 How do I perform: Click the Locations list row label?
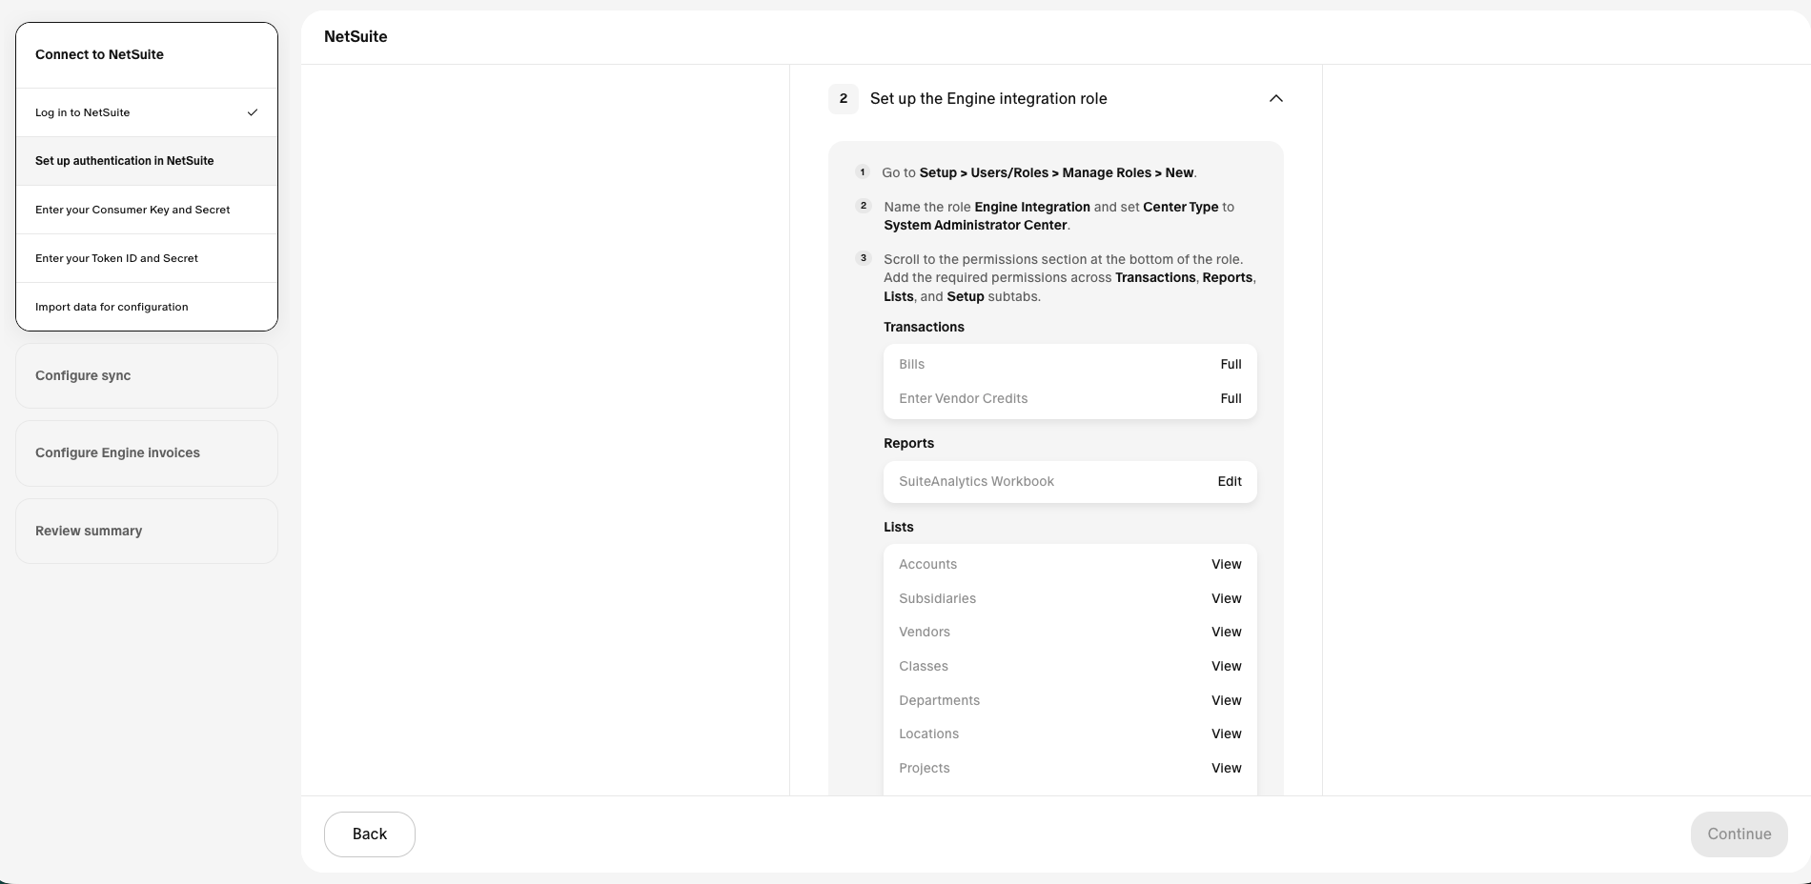tap(928, 734)
